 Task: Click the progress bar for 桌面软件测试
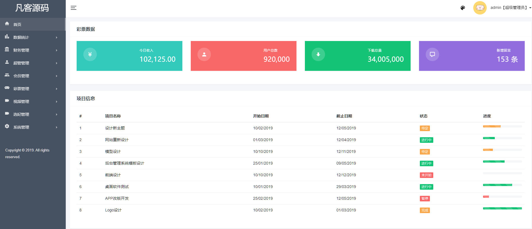point(502,185)
